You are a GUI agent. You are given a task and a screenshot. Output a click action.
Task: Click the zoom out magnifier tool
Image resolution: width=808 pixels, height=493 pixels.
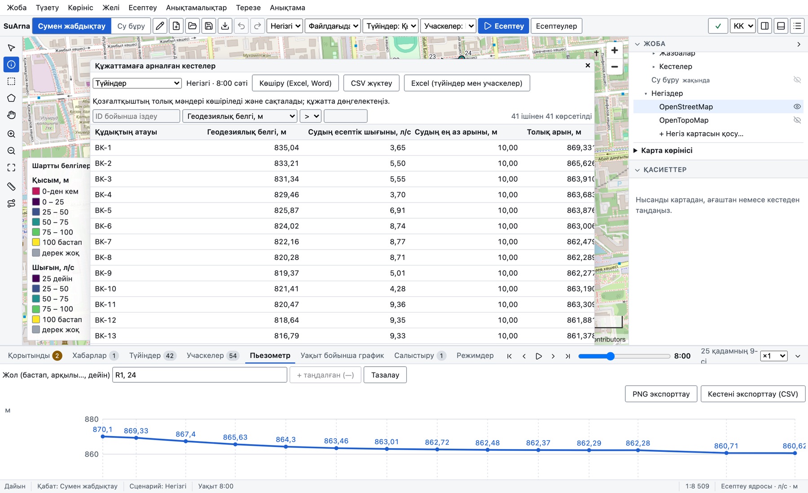coord(11,151)
